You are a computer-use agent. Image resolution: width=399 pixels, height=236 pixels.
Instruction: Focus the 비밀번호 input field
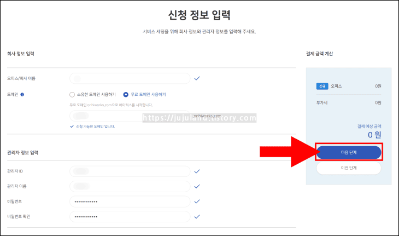tap(130, 202)
